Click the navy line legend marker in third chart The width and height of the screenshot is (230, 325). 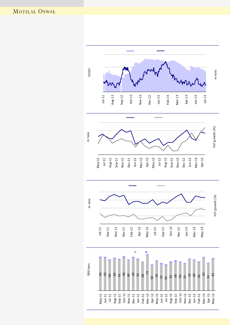tap(132, 185)
